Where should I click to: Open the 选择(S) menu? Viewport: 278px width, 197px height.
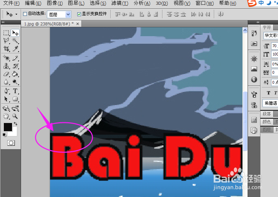pyautogui.click(x=98, y=3)
